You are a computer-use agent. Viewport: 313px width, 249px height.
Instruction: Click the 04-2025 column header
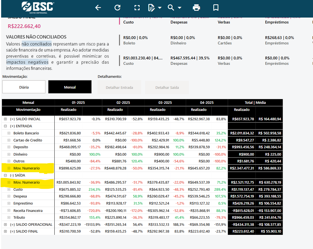click(207, 103)
